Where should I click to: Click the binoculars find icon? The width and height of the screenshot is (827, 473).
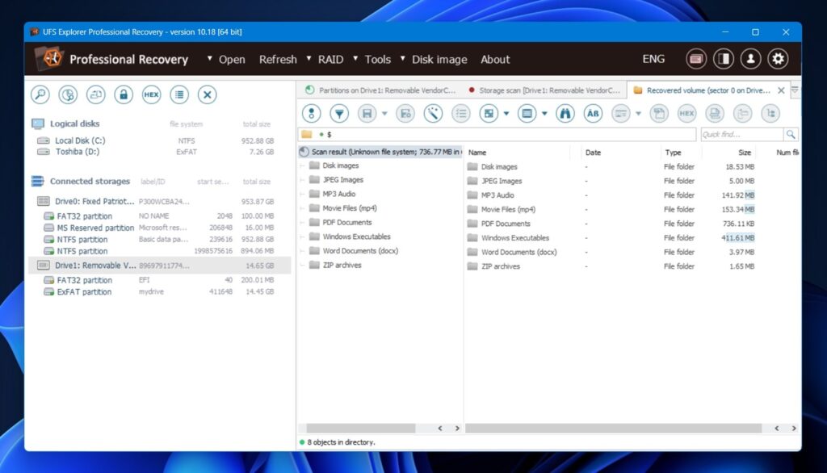point(565,113)
